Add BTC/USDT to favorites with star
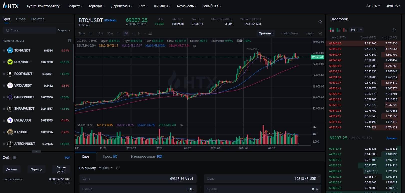This screenshot has height=193, width=405. pos(320,22)
